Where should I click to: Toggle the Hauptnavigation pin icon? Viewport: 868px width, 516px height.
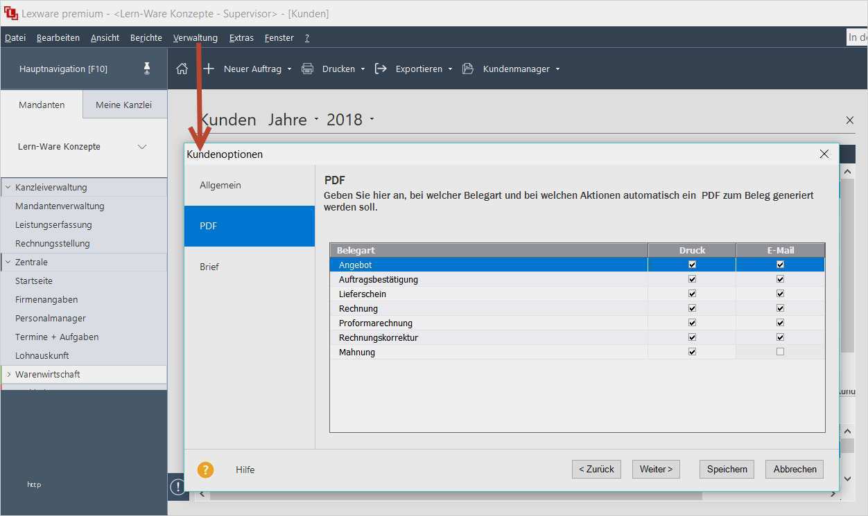coord(146,68)
